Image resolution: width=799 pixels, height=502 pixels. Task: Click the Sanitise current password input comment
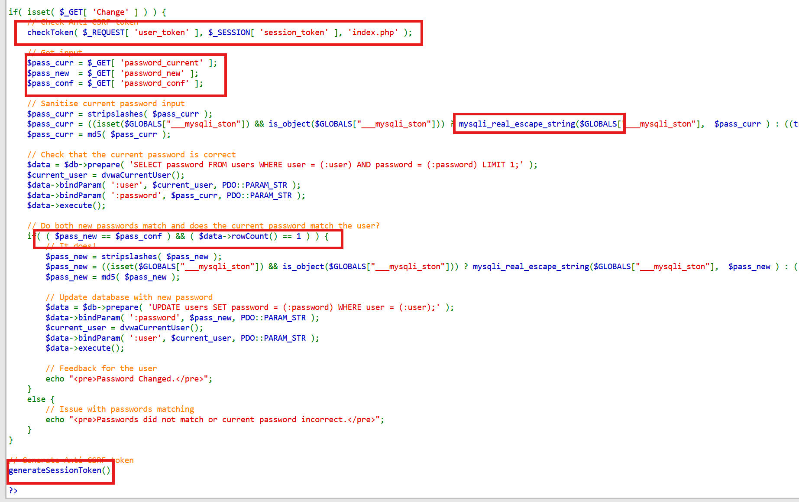coord(106,104)
